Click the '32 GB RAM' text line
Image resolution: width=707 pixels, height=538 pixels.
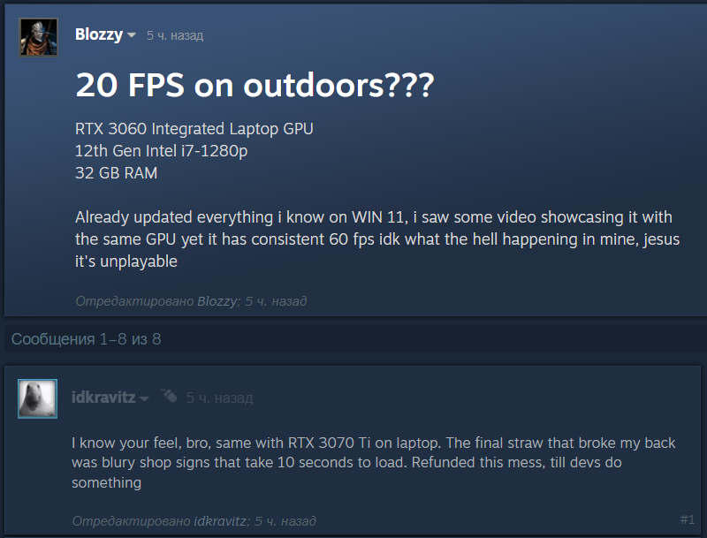[117, 173]
